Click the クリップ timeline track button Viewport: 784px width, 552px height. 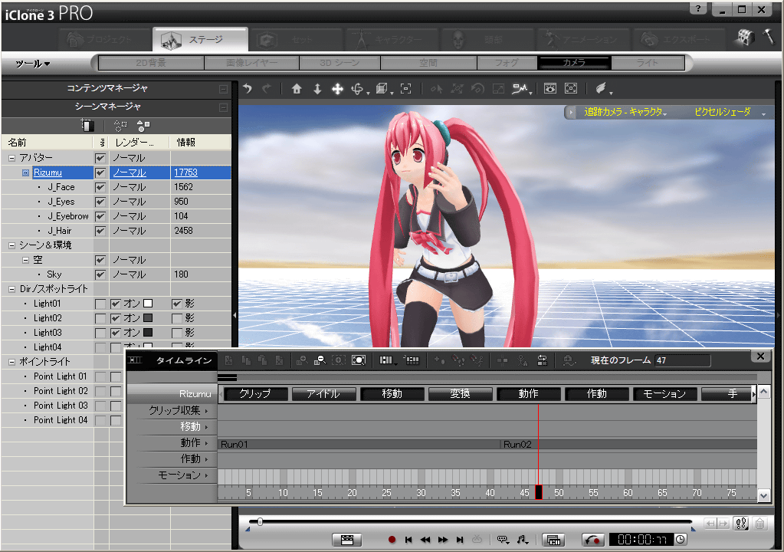tap(256, 394)
